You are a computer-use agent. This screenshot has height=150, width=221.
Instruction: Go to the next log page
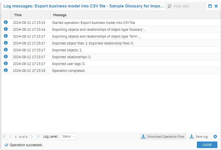[32, 137]
